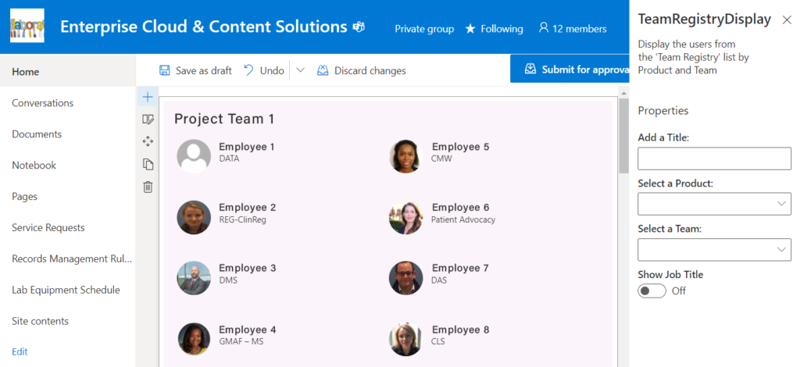Screen dimensions: 800x367
Task: Click the REG-ClinReg department text
Action: coord(243,219)
